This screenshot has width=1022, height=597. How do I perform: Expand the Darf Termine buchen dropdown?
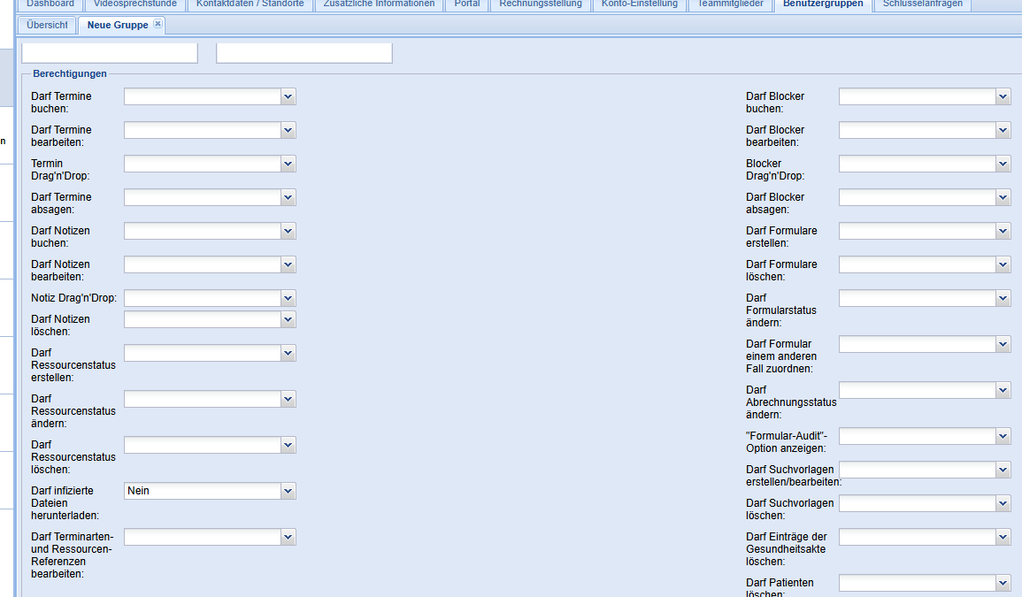288,96
